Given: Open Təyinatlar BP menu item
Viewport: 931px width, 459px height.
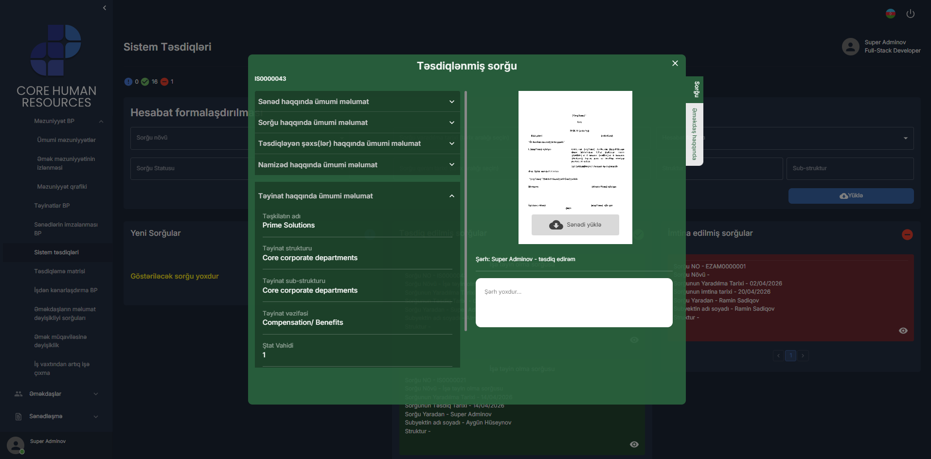Looking at the screenshot, I should point(52,206).
